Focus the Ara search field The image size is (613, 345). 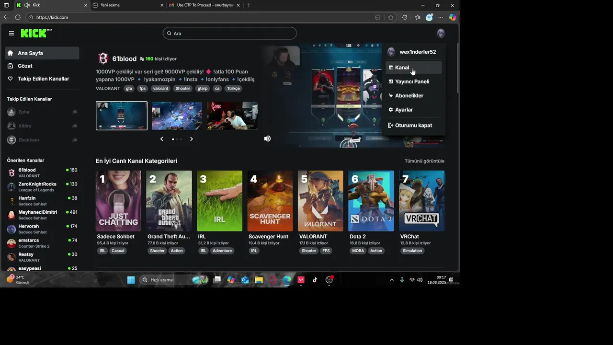point(230,34)
